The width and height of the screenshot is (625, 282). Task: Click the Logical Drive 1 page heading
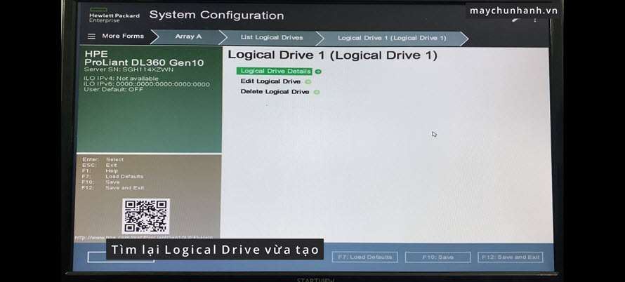click(332, 55)
